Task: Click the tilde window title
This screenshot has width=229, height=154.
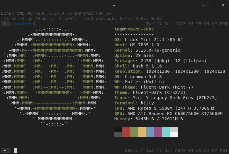Action: coord(114,5)
